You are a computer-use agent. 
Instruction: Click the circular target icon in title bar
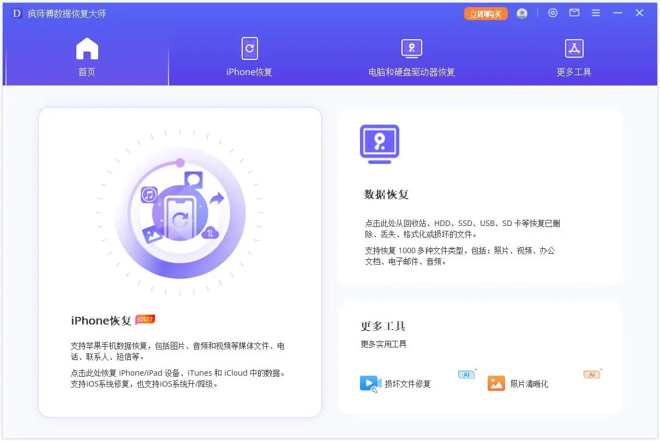coord(553,13)
